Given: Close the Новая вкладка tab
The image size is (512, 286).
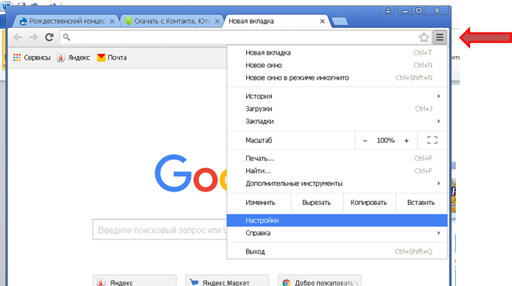Looking at the screenshot, I should (322, 21).
